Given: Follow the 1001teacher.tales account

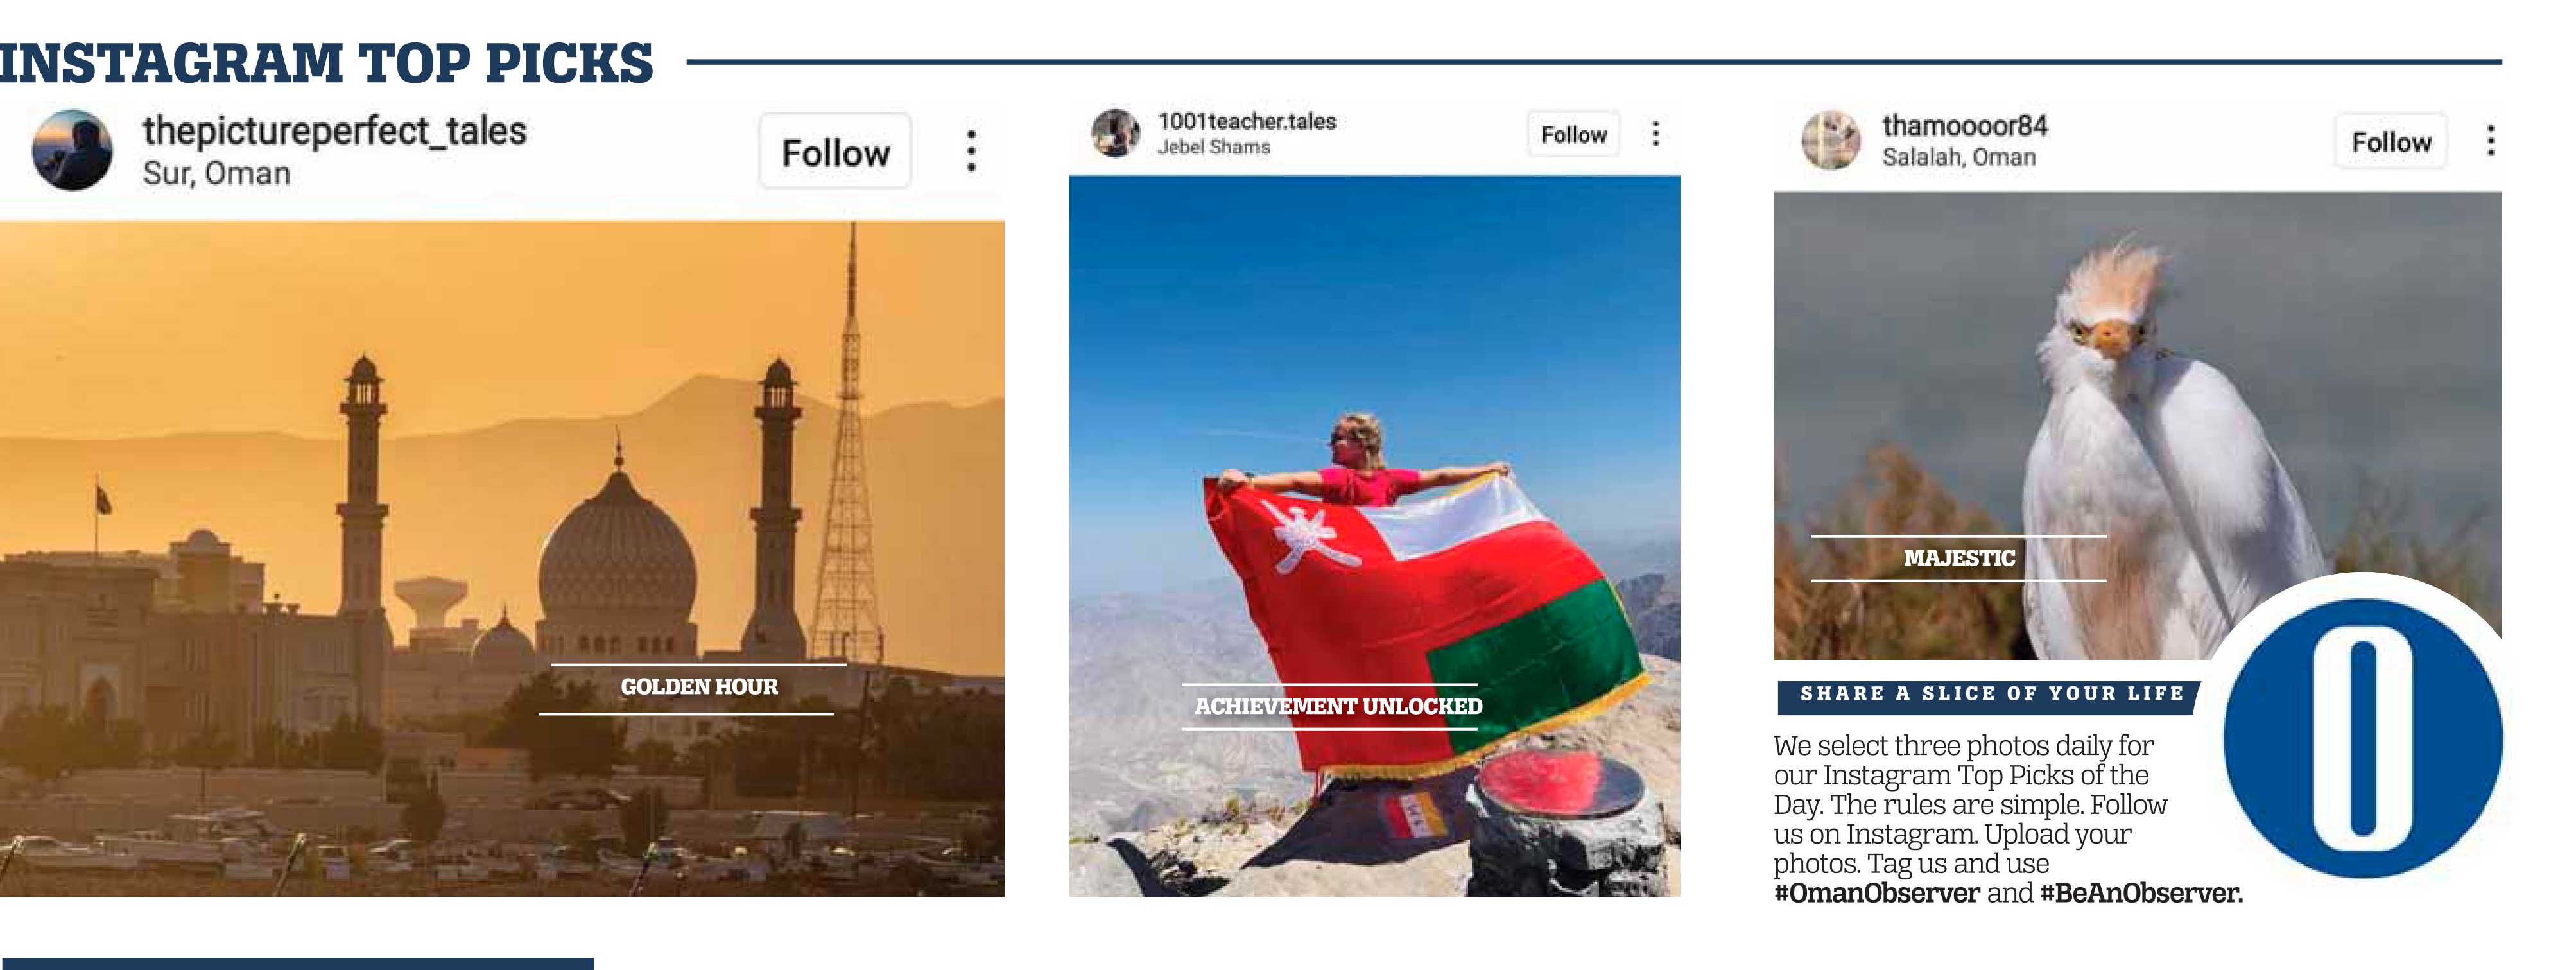Looking at the screenshot, I should click(x=1573, y=134).
